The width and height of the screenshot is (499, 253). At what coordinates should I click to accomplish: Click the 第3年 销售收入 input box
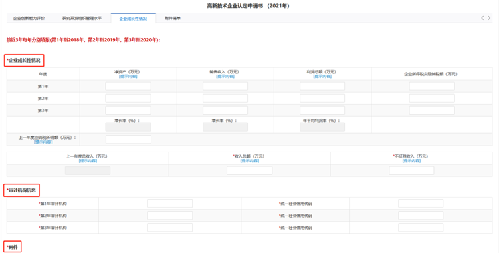pyautogui.click(x=225, y=110)
